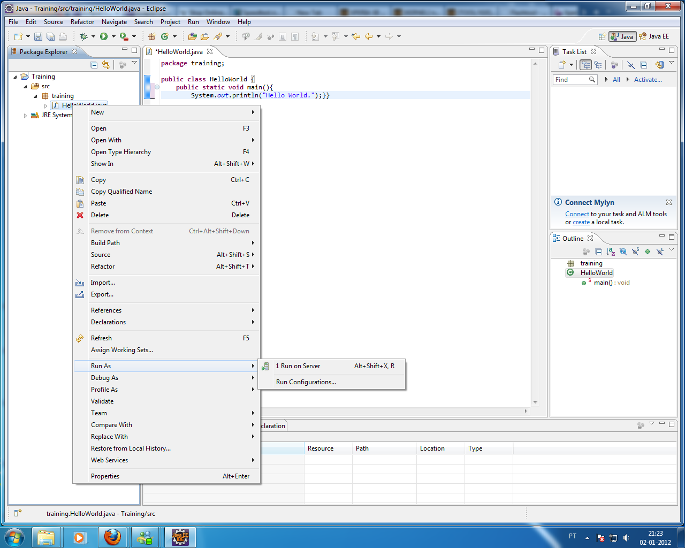
Task: Click the green Run button icon
Action: [104, 36]
